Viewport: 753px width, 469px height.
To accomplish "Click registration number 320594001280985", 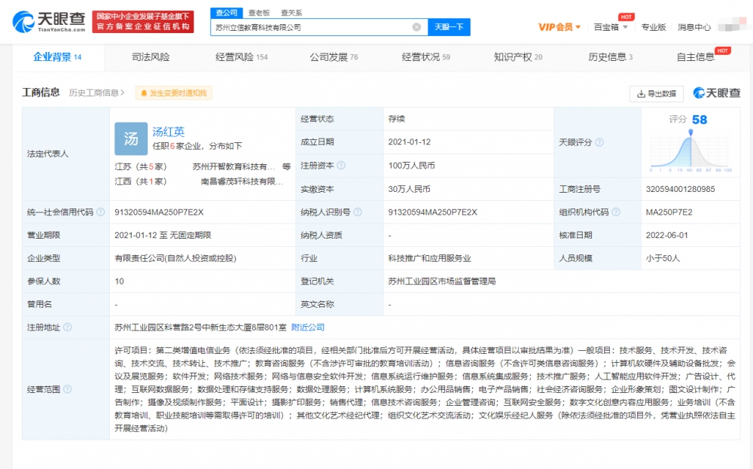I will (681, 189).
